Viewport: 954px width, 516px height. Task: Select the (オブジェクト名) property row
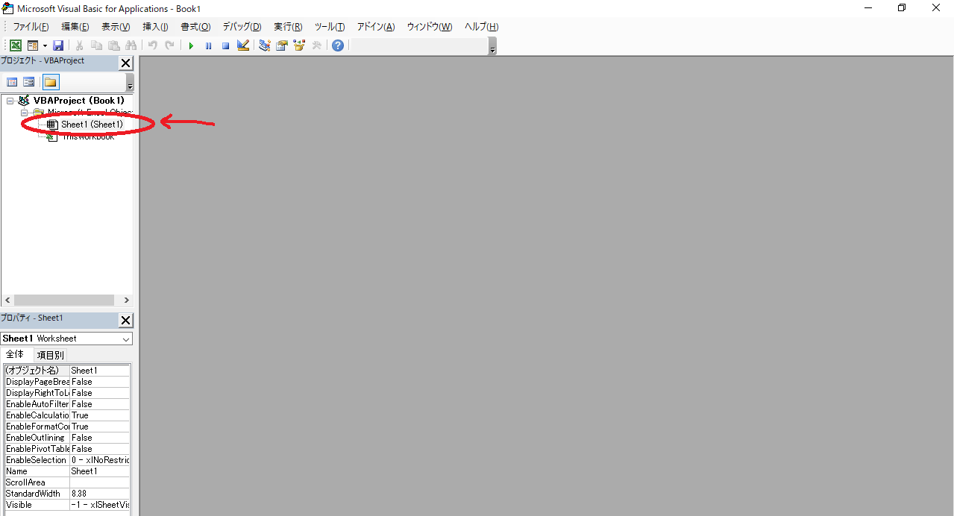(x=67, y=371)
